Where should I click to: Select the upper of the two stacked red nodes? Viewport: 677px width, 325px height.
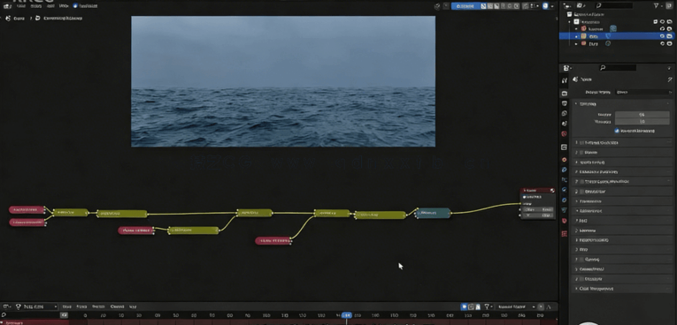coord(27,210)
